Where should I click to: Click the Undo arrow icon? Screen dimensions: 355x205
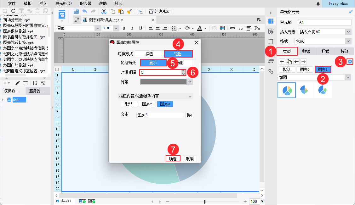tap(84, 11)
